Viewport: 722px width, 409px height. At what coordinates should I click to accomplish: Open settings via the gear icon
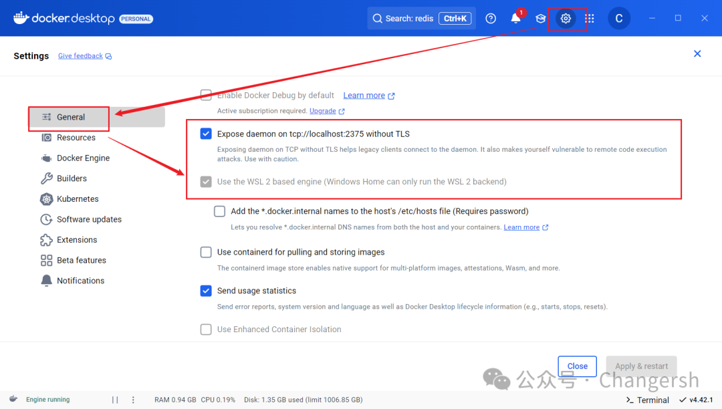(566, 19)
